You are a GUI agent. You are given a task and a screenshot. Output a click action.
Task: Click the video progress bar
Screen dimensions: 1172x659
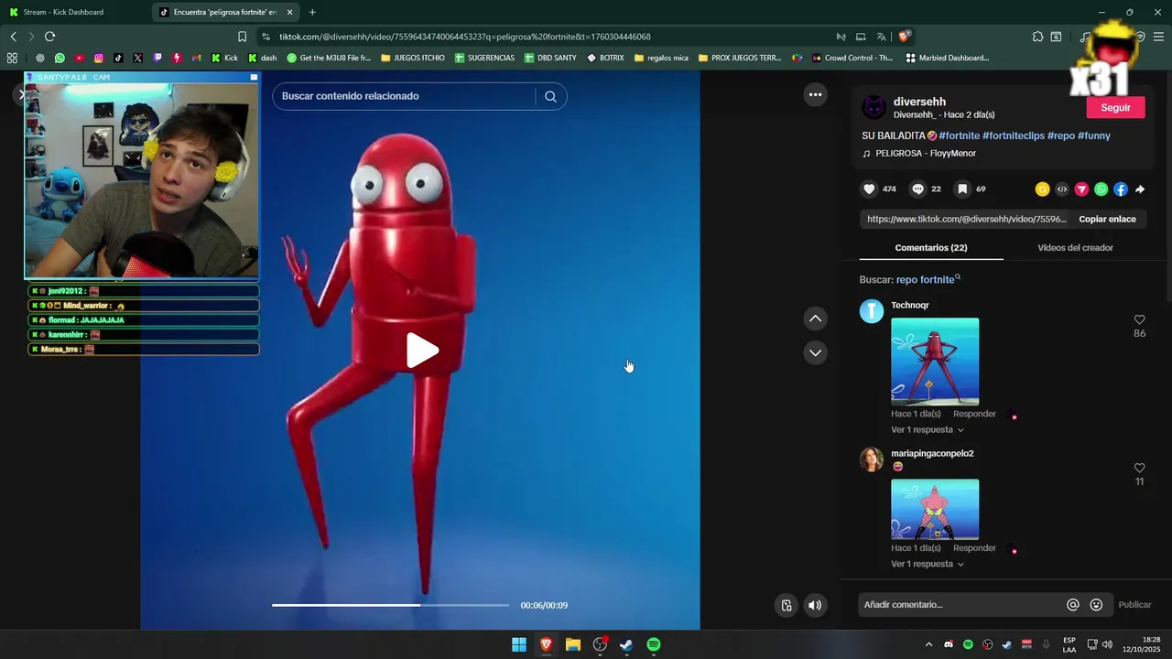(390, 605)
